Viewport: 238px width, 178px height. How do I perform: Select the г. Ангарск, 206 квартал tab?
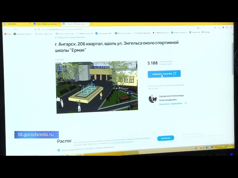tap(75, 24)
